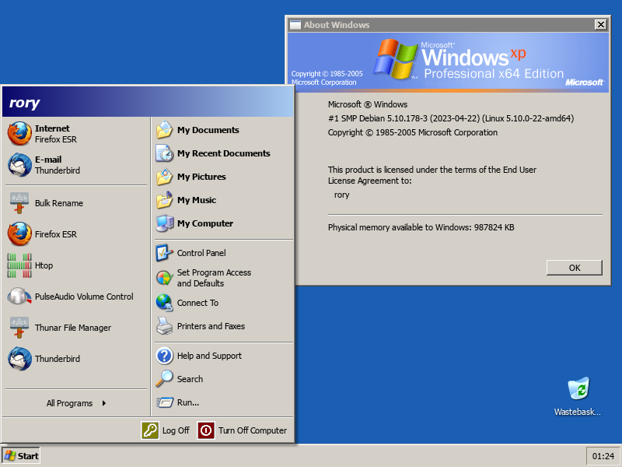Launch the Htop meter icon
This screenshot has height=467, width=622.
coord(19,265)
